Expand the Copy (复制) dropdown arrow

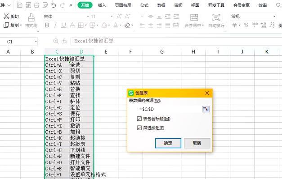[21, 25]
